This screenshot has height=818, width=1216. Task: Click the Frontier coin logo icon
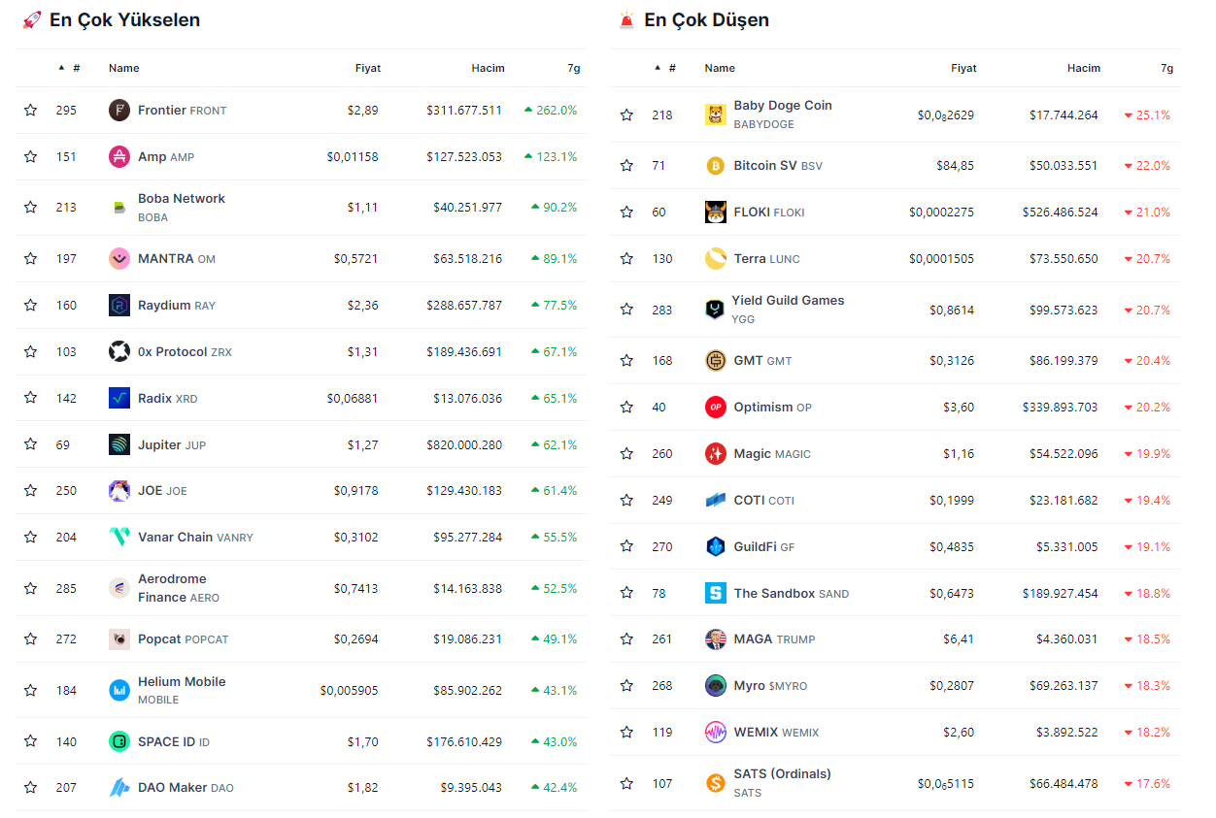(x=118, y=111)
